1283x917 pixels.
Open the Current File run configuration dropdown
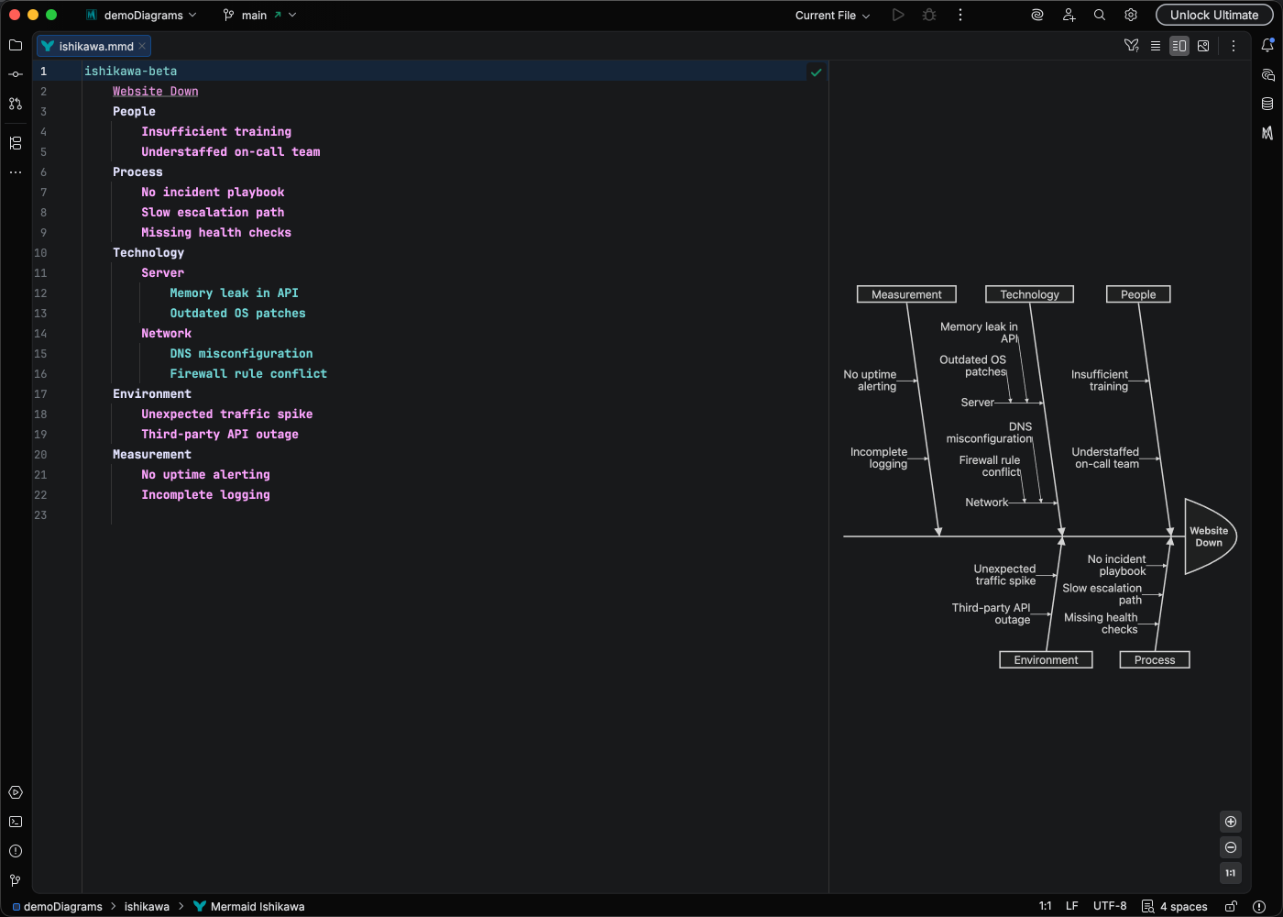[x=830, y=15]
